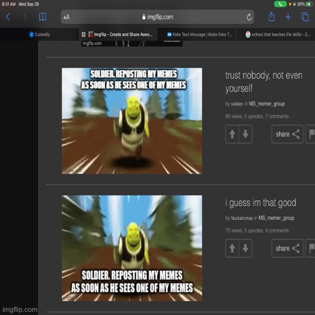
Task: Tap the battery 81% status indicator
Action: 305,4
